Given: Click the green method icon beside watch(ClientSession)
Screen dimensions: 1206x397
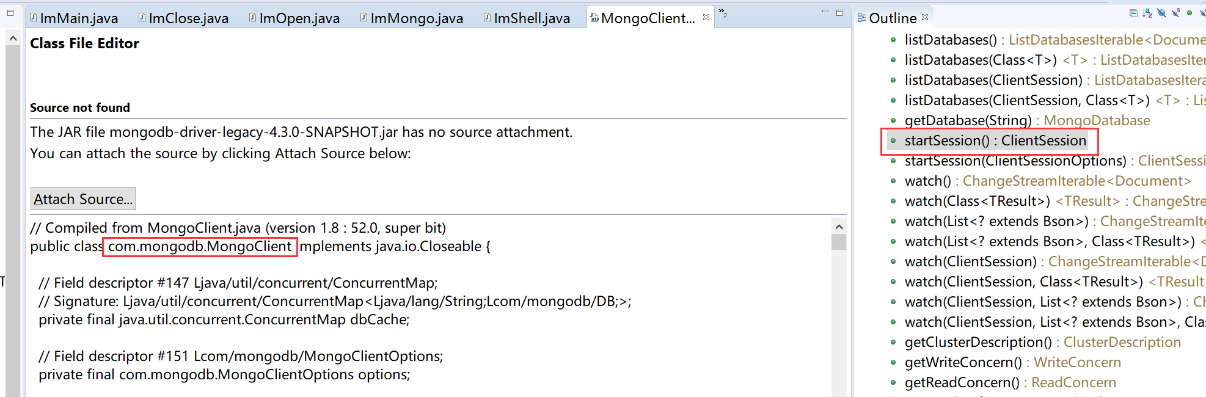Looking at the screenshot, I should click(893, 261).
